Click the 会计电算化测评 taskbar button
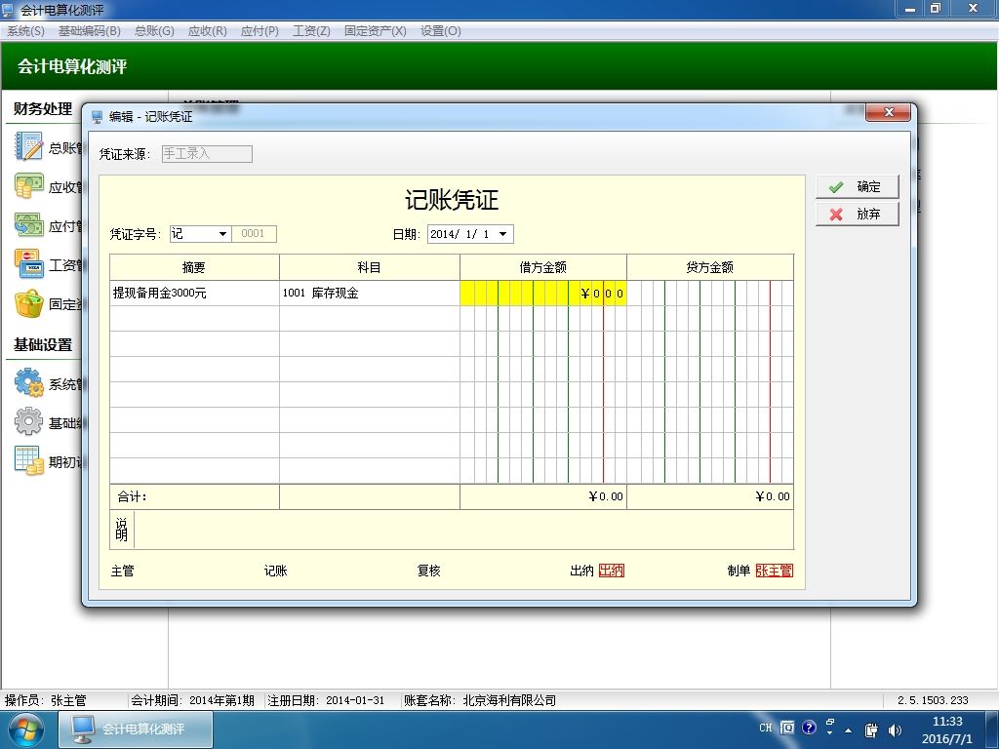This screenshot has height=749, width=999. [136, 729]
